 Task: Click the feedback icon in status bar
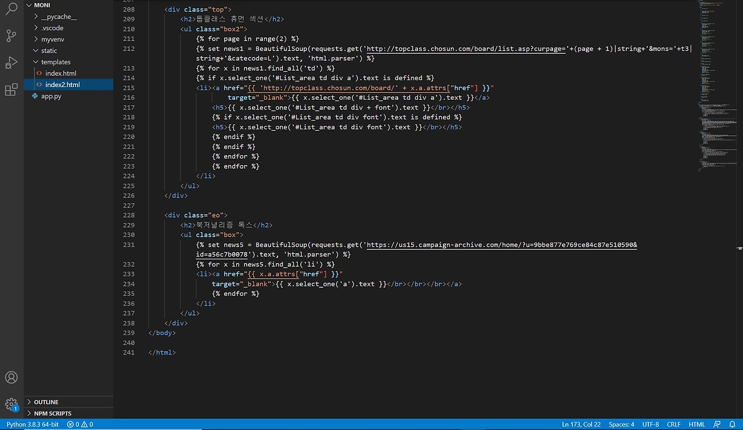coord(717,424)
